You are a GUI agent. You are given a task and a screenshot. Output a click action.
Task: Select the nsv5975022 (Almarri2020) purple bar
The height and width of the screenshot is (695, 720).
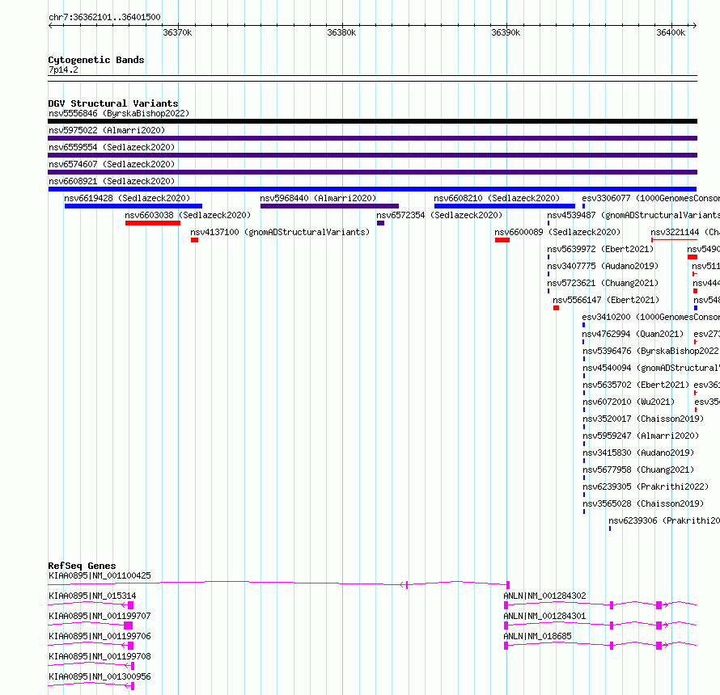[372, 138]
